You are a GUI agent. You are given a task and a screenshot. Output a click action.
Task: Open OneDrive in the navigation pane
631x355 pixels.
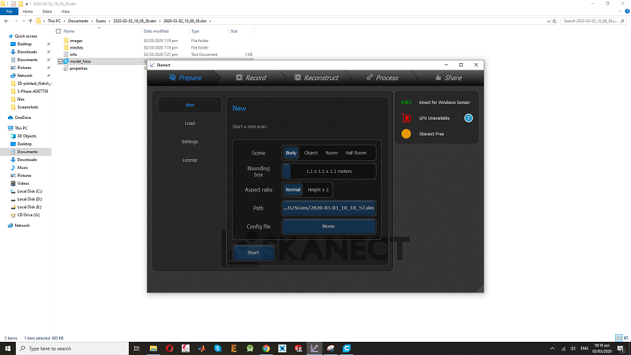[22, 118]
